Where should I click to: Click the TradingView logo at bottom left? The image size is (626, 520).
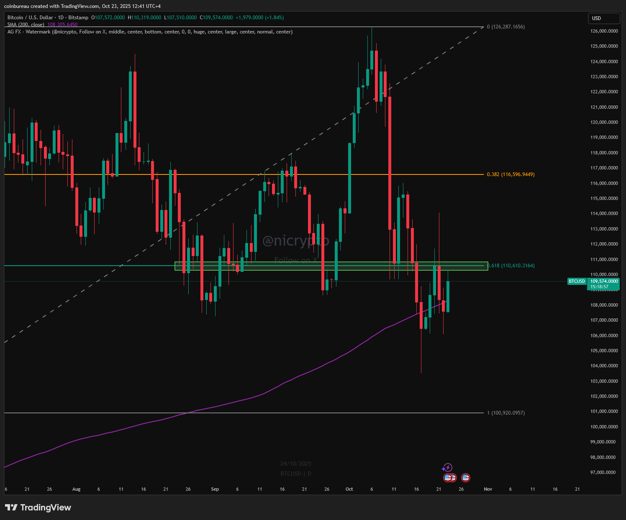click(38, 507)
